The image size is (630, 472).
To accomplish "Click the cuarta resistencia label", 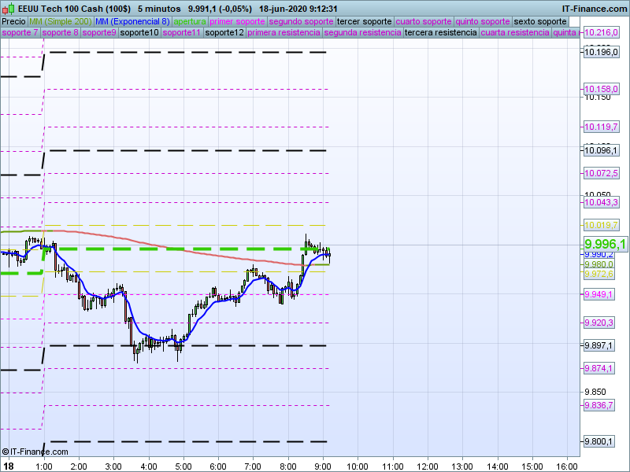I will [514, 33].
